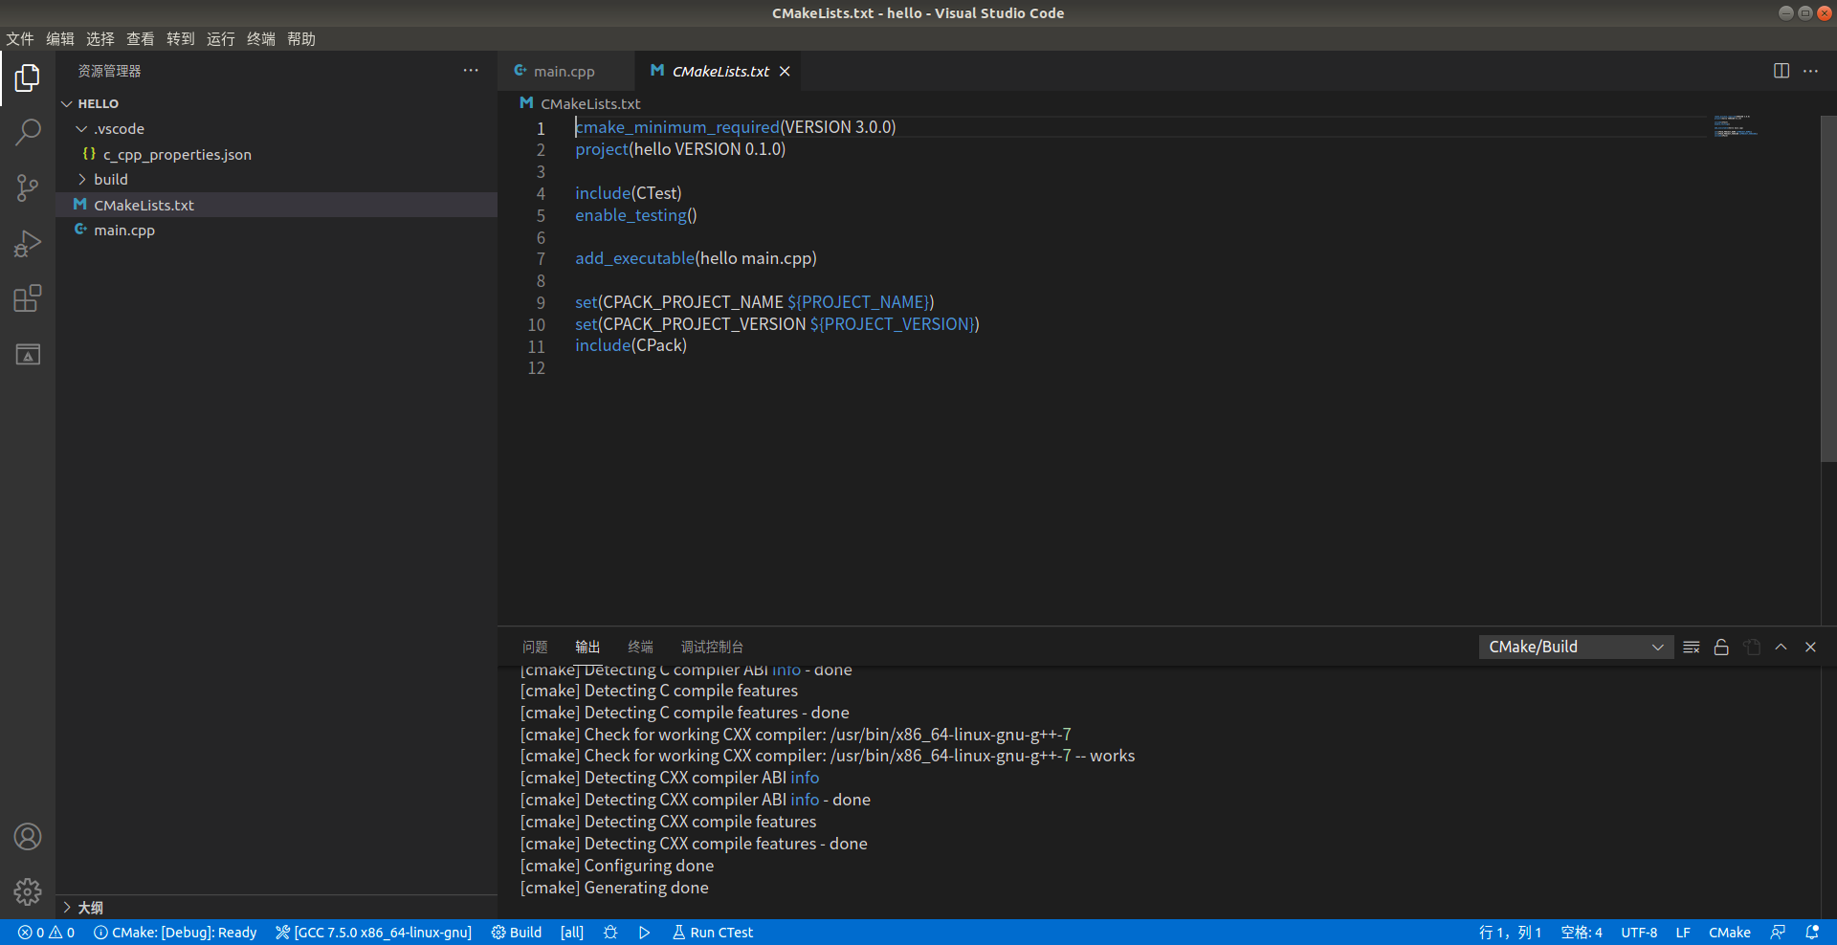The width and height of the screenshot is (1837, 945).
Task: Click the editor minimap
Action: [1737, 125]
